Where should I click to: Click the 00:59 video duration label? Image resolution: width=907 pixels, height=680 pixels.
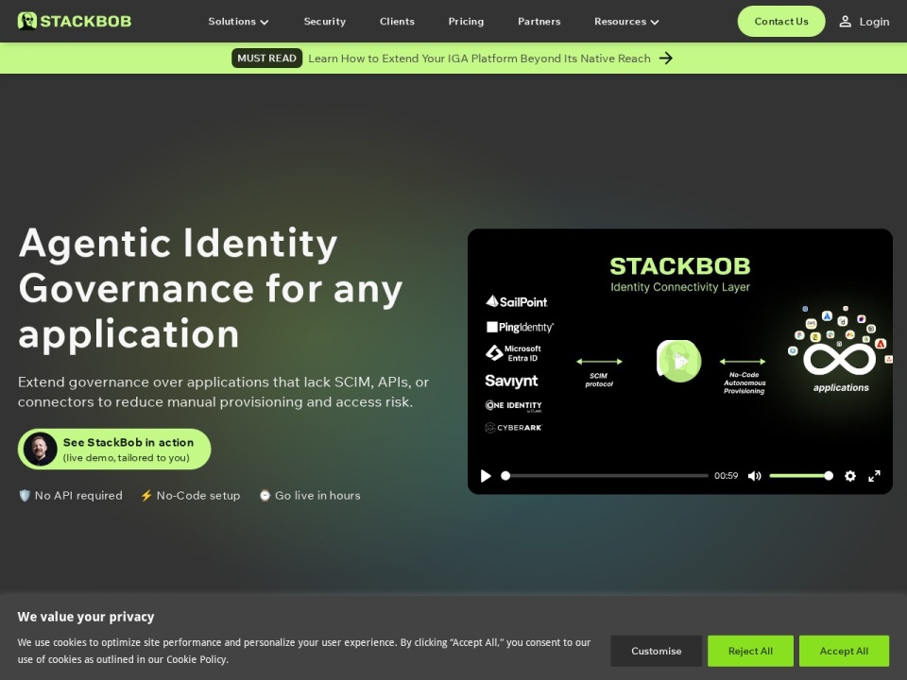pos(726,475)
